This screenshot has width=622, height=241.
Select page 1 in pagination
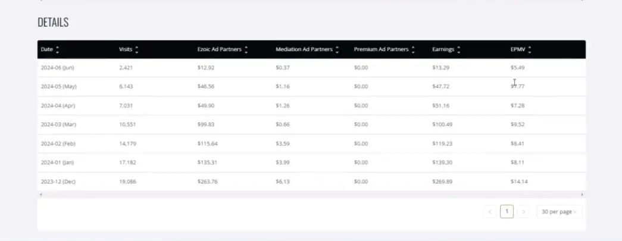click(x=507, y=211)
